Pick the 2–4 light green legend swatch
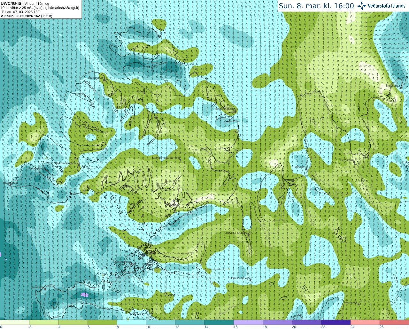The width and height of the screenshot is (409, 329). click(44, 322)
